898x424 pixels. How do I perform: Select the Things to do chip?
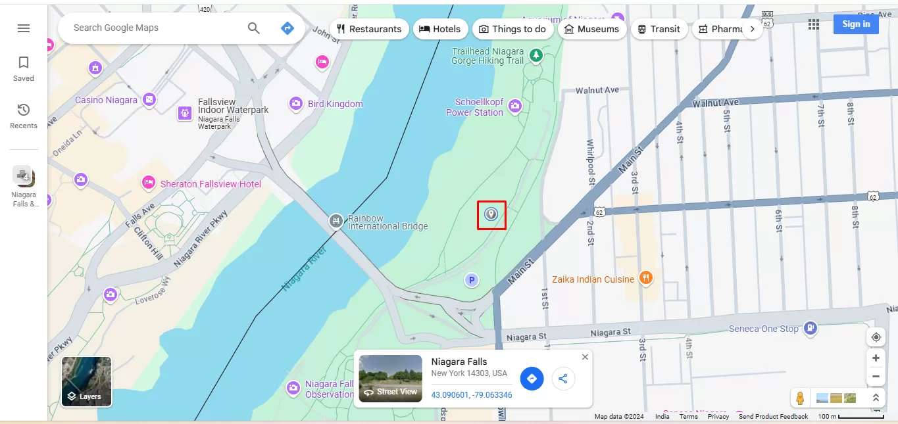512,29
